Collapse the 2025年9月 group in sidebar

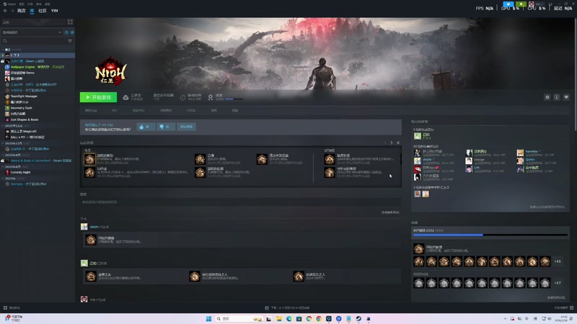point(3,155)
